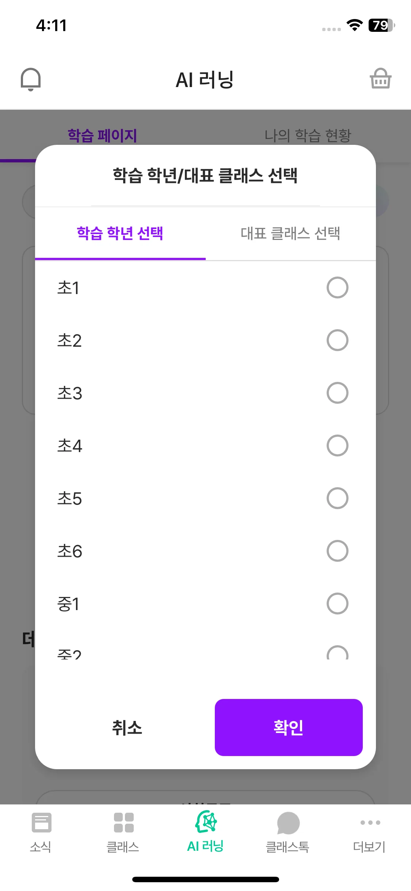Open the 학습 학년 선택 tab
Viewport: 411px width, 891px height.
[x=120, y=233]
